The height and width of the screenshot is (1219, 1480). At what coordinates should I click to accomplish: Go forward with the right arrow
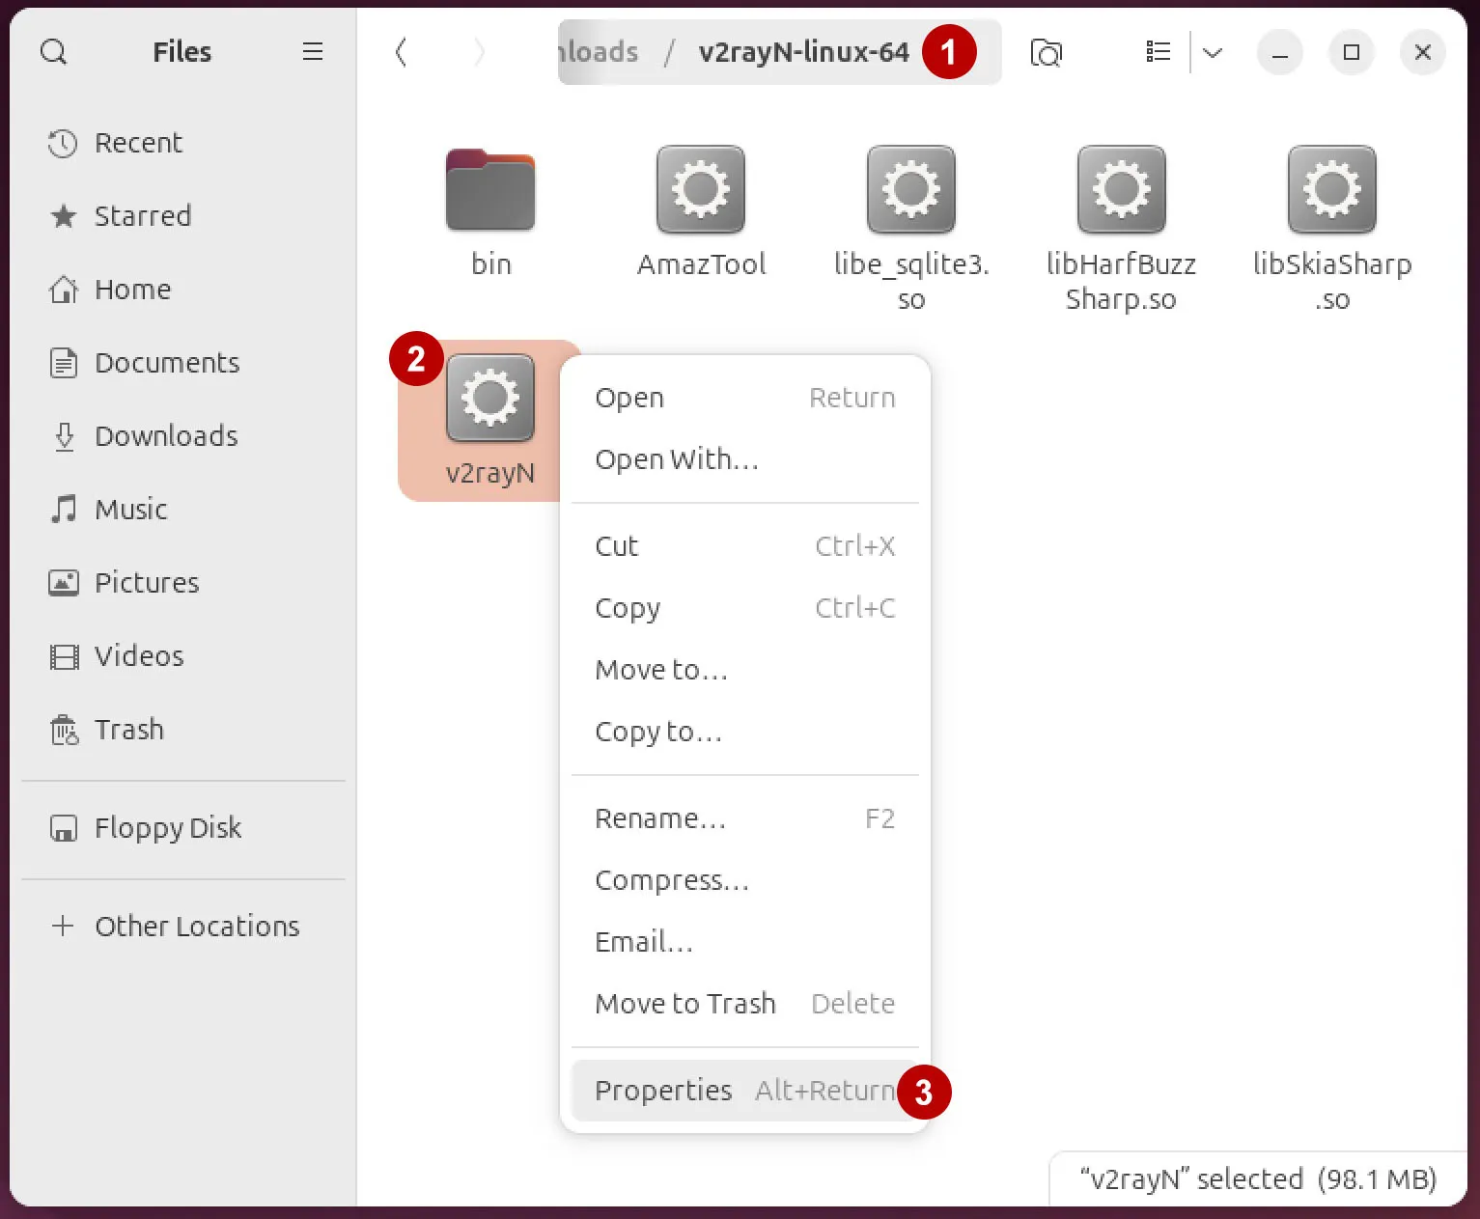(x=479, y=52)
